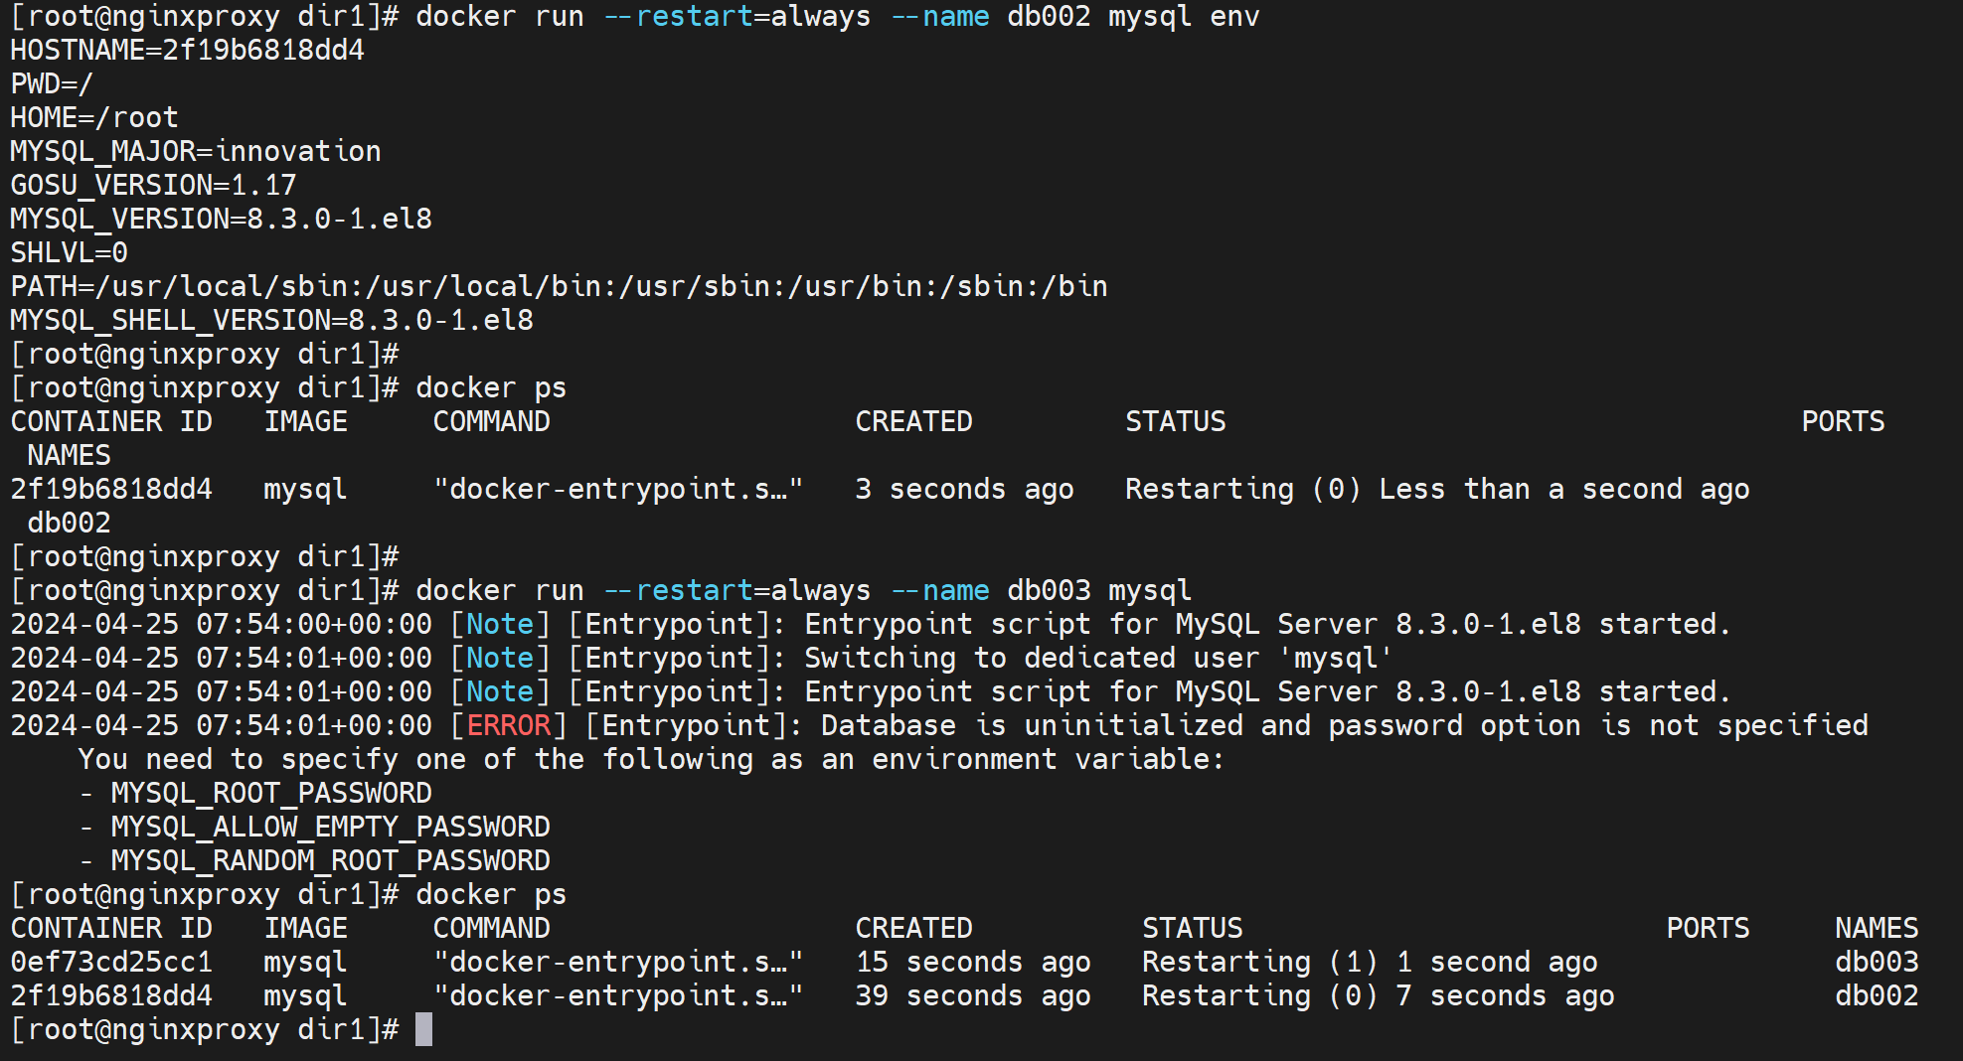
Task: Click the MYSQL_SHELL_VERSION line
Action: tap(271, 321)
